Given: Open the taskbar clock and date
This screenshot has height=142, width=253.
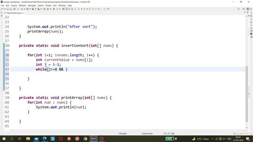Looking at the screenshot, I should pyautogui.click(x=238, y=138).
